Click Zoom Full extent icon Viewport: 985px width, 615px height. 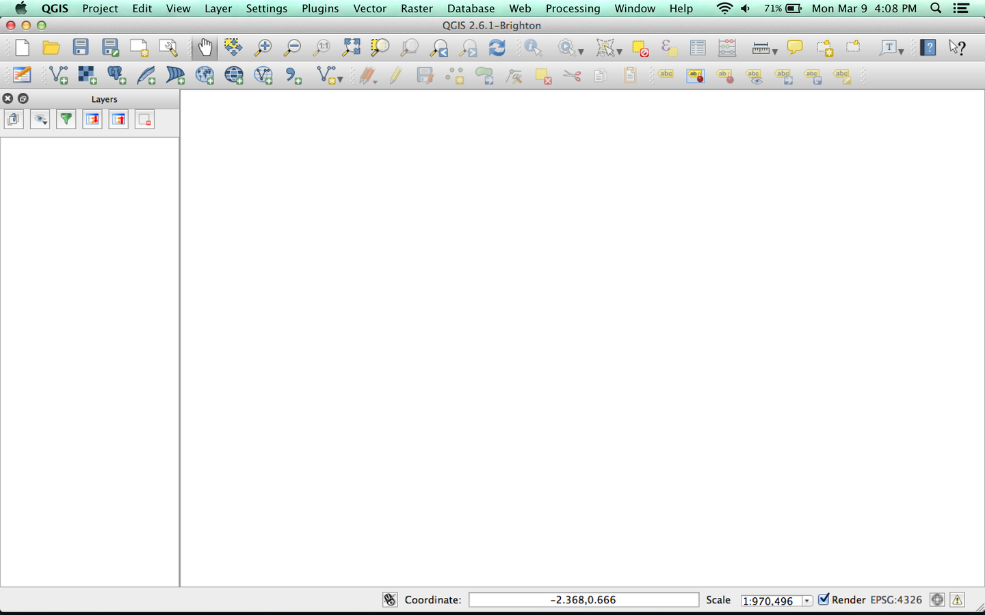click(351, 48)
